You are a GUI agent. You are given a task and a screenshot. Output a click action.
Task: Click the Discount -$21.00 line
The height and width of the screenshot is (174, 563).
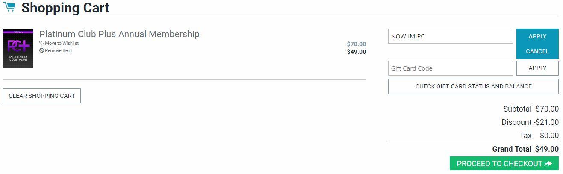coord(530,122)
